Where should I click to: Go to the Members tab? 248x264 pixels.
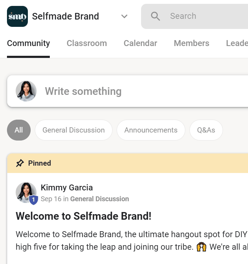point(192,43)
